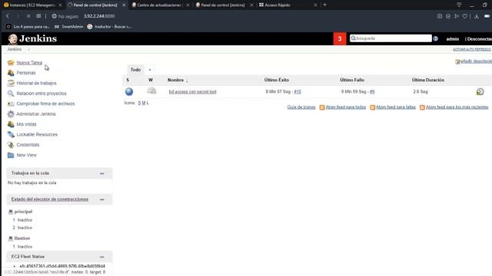Click the Comprobar firma de archivos icon
Viewport: 492px width, 276px height.
click(x=11, y=103)
